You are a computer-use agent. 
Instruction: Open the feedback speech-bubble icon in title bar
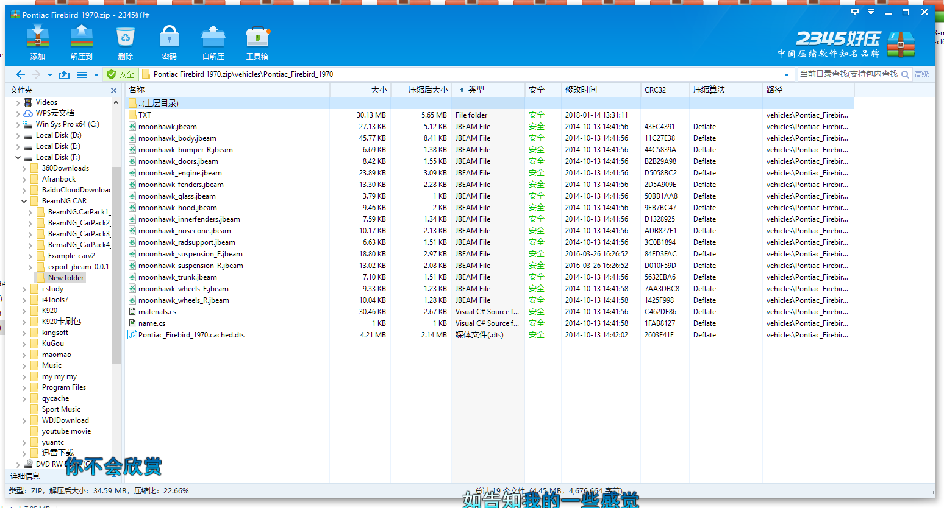tap(854, 12)
